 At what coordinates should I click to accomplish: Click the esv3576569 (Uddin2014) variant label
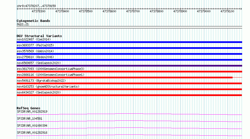coord(35,51)
